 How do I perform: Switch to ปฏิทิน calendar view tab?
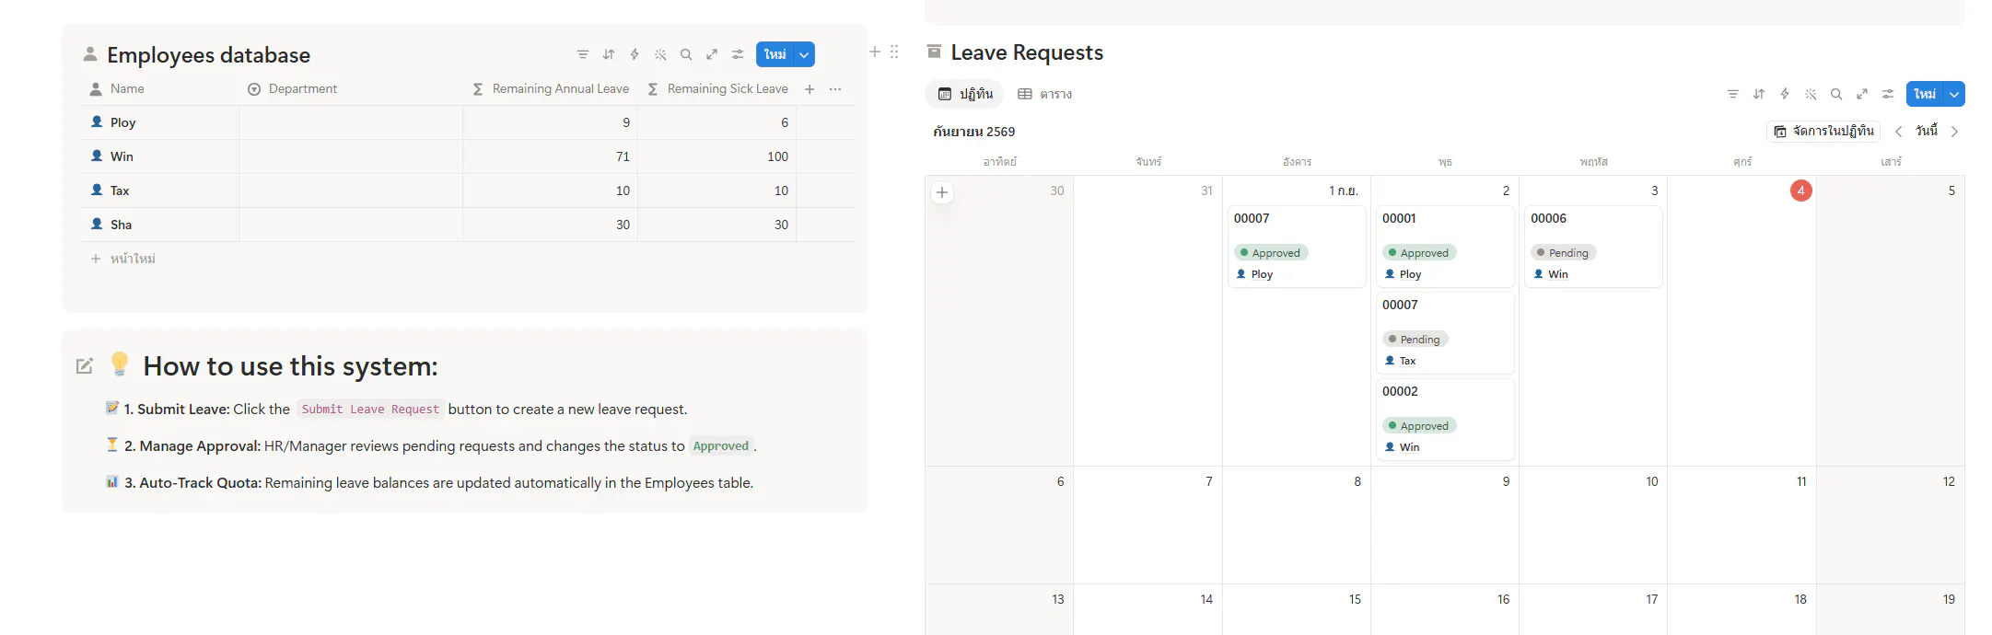tap(965, 94)
